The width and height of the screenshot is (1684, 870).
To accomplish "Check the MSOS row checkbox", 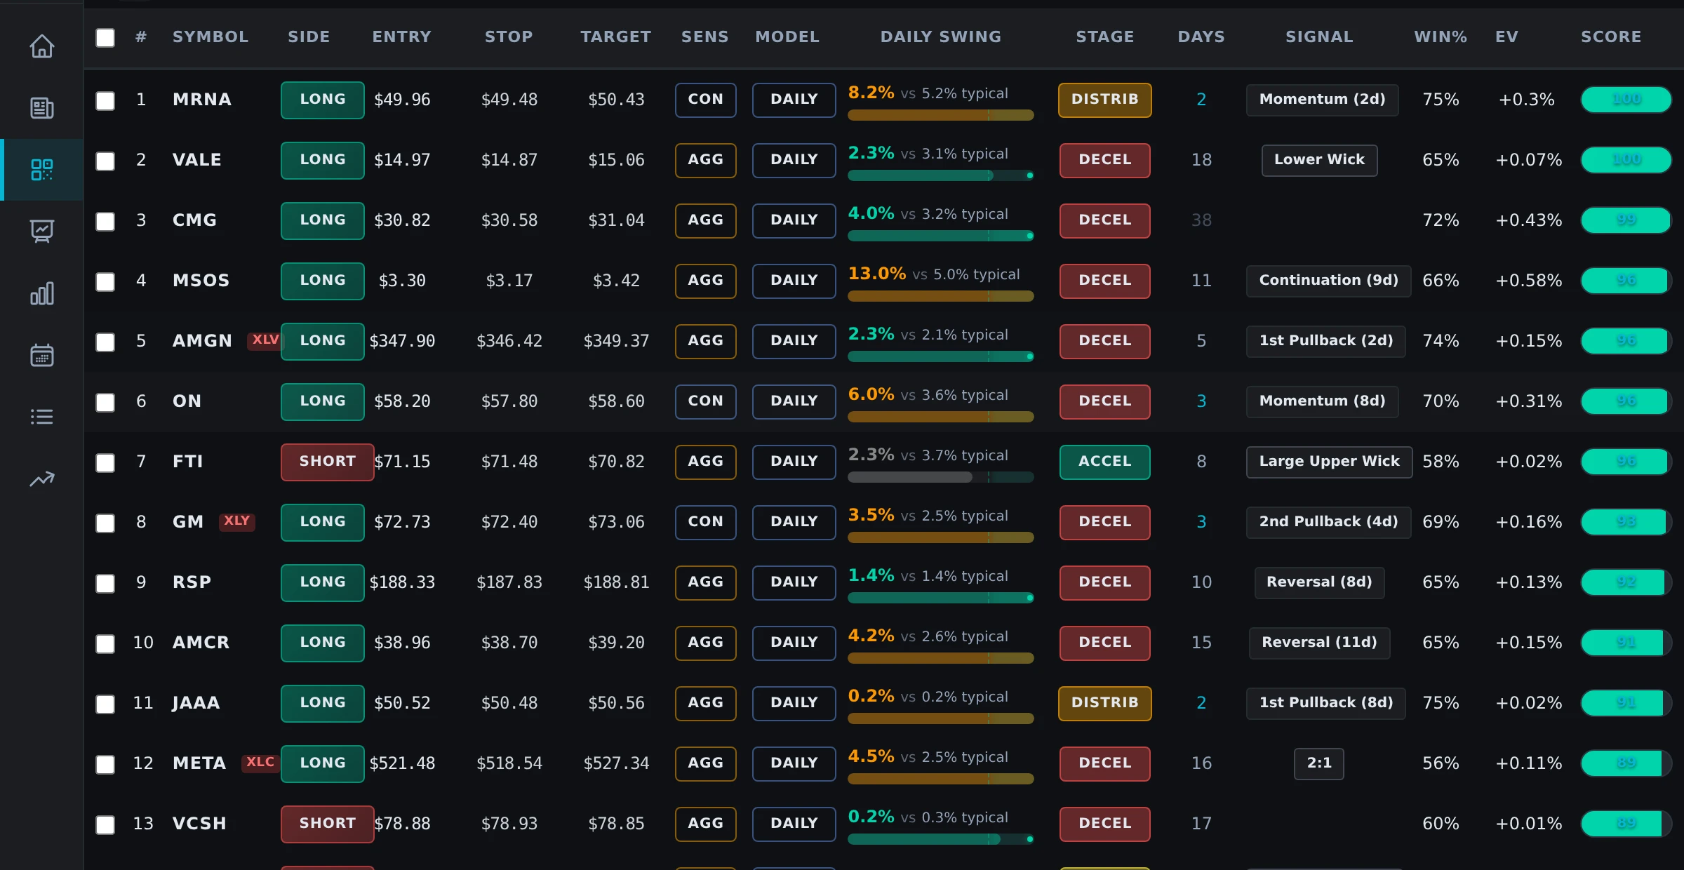I will coord(105,281).
